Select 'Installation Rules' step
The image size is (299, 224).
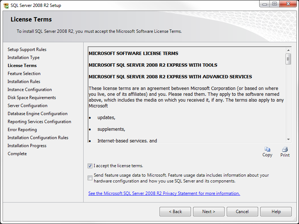[x=24, y=82]
